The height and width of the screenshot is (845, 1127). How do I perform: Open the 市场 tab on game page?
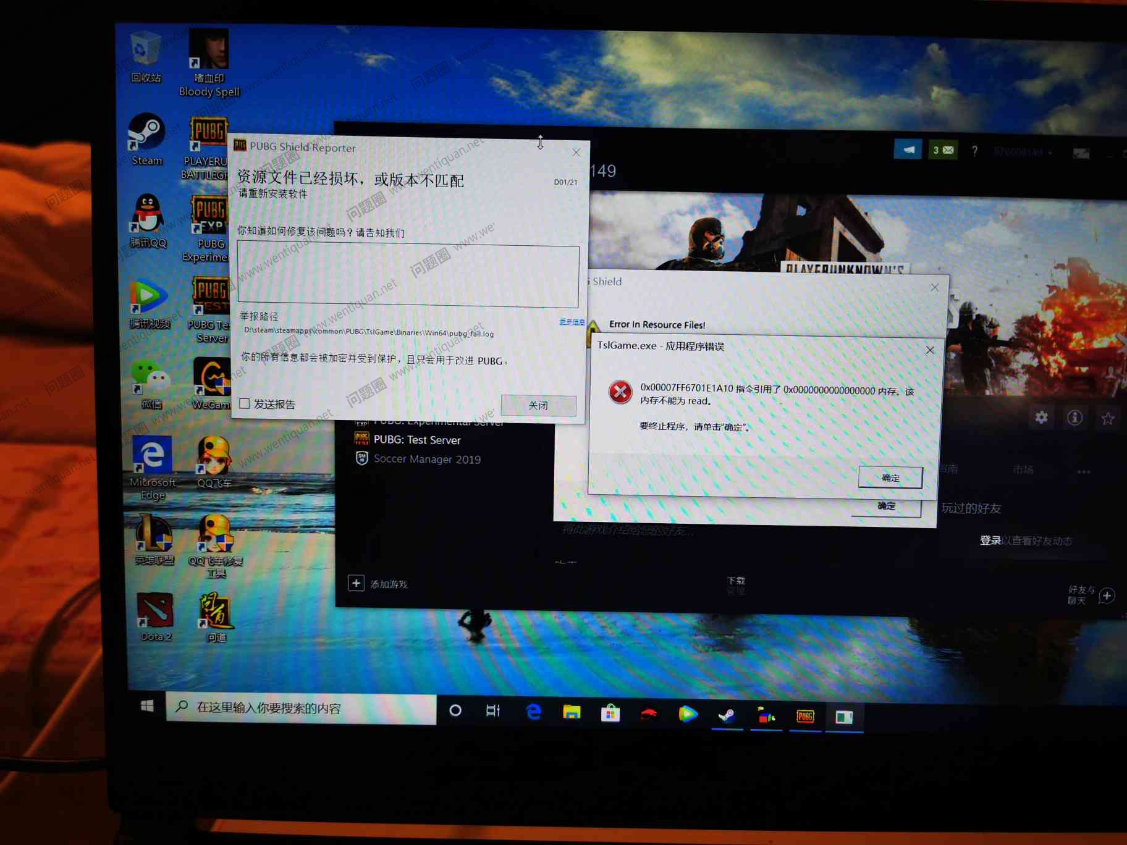(1023, 469)
